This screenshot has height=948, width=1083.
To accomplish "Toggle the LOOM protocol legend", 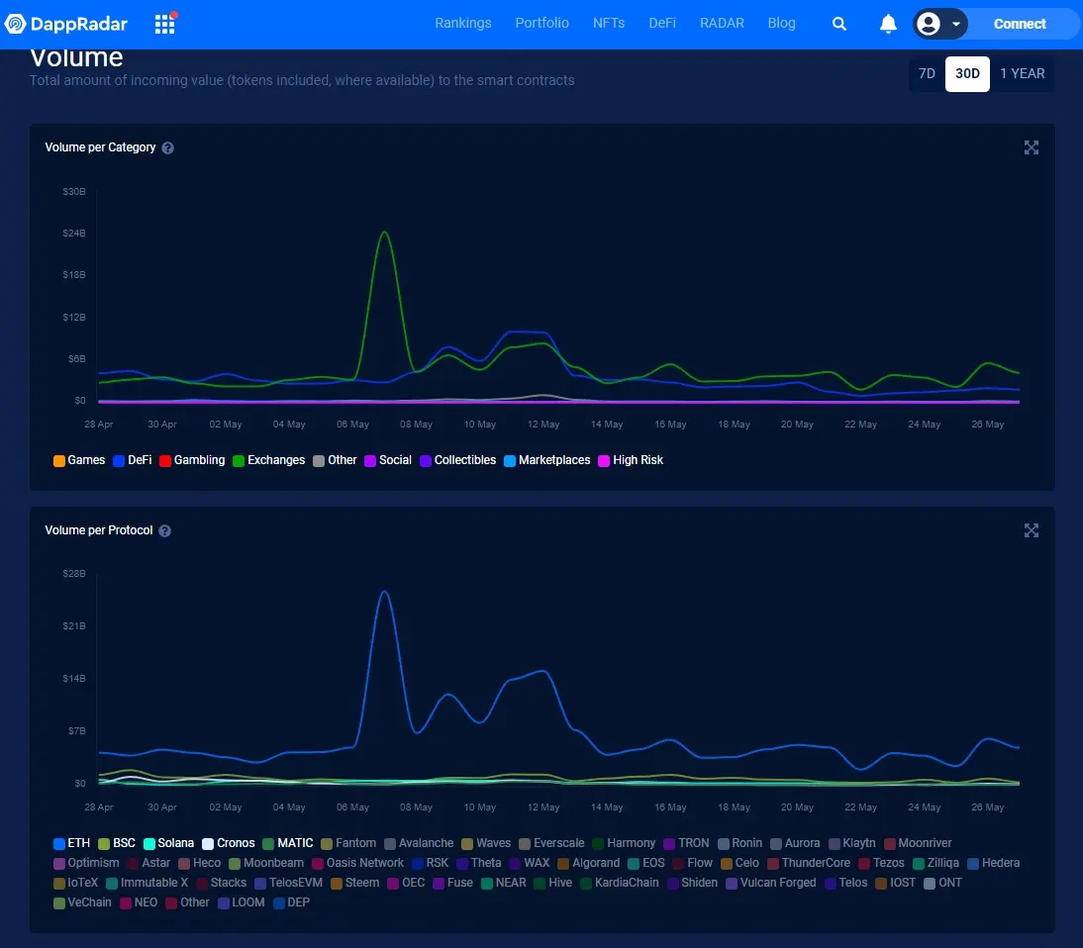I will (x=242, y=903).
